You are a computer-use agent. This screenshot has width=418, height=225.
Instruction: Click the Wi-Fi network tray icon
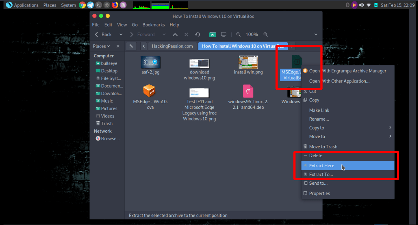(x=369, y=5)
